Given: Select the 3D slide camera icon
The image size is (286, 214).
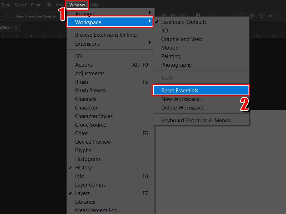Looking at the screenshot, I should (x=261, y=16).
